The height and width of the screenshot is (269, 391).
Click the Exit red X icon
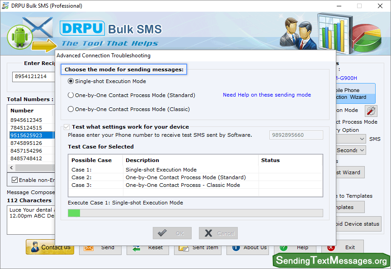331,248
